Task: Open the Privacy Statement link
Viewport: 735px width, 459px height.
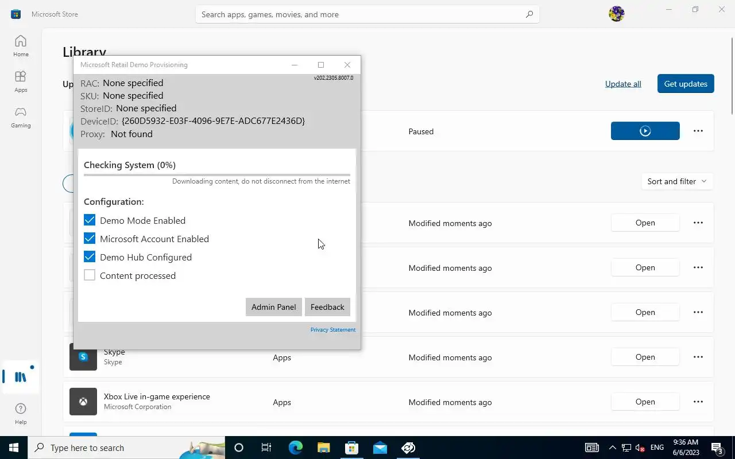Action: pyautogui.click(x=333, y=330)
